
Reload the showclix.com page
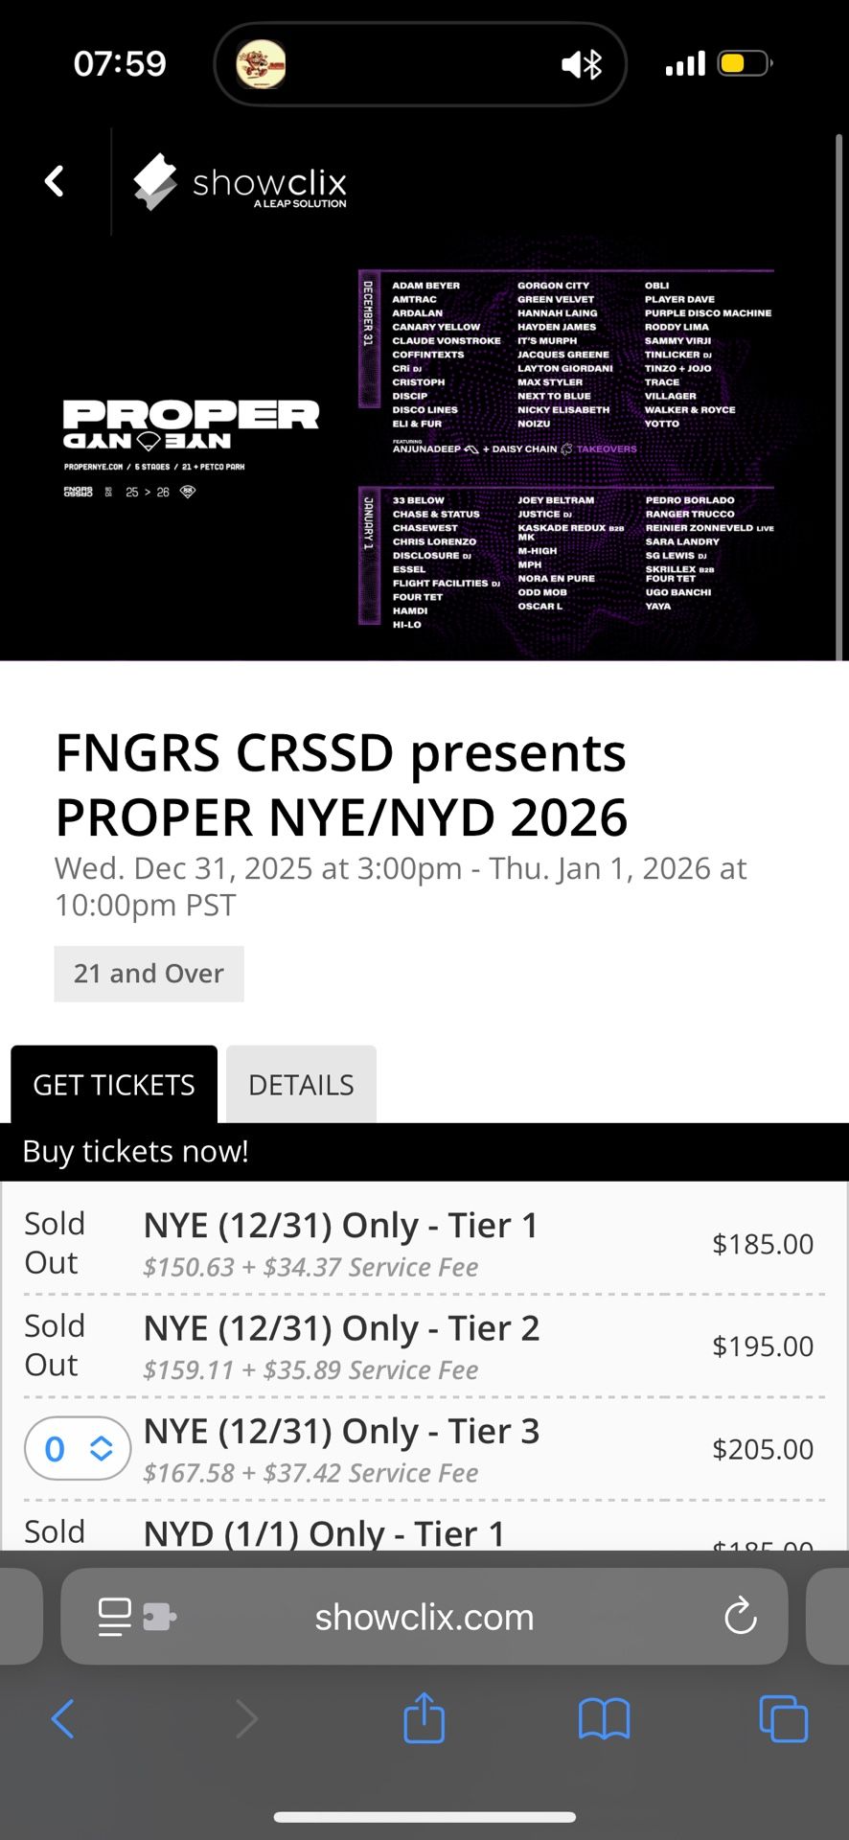[740, 1617]
